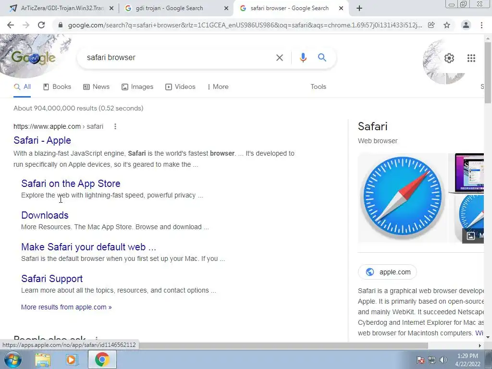Start voice search with microphone icon
The height and width of the screenshot is (369, 492).
coord(303,58)
